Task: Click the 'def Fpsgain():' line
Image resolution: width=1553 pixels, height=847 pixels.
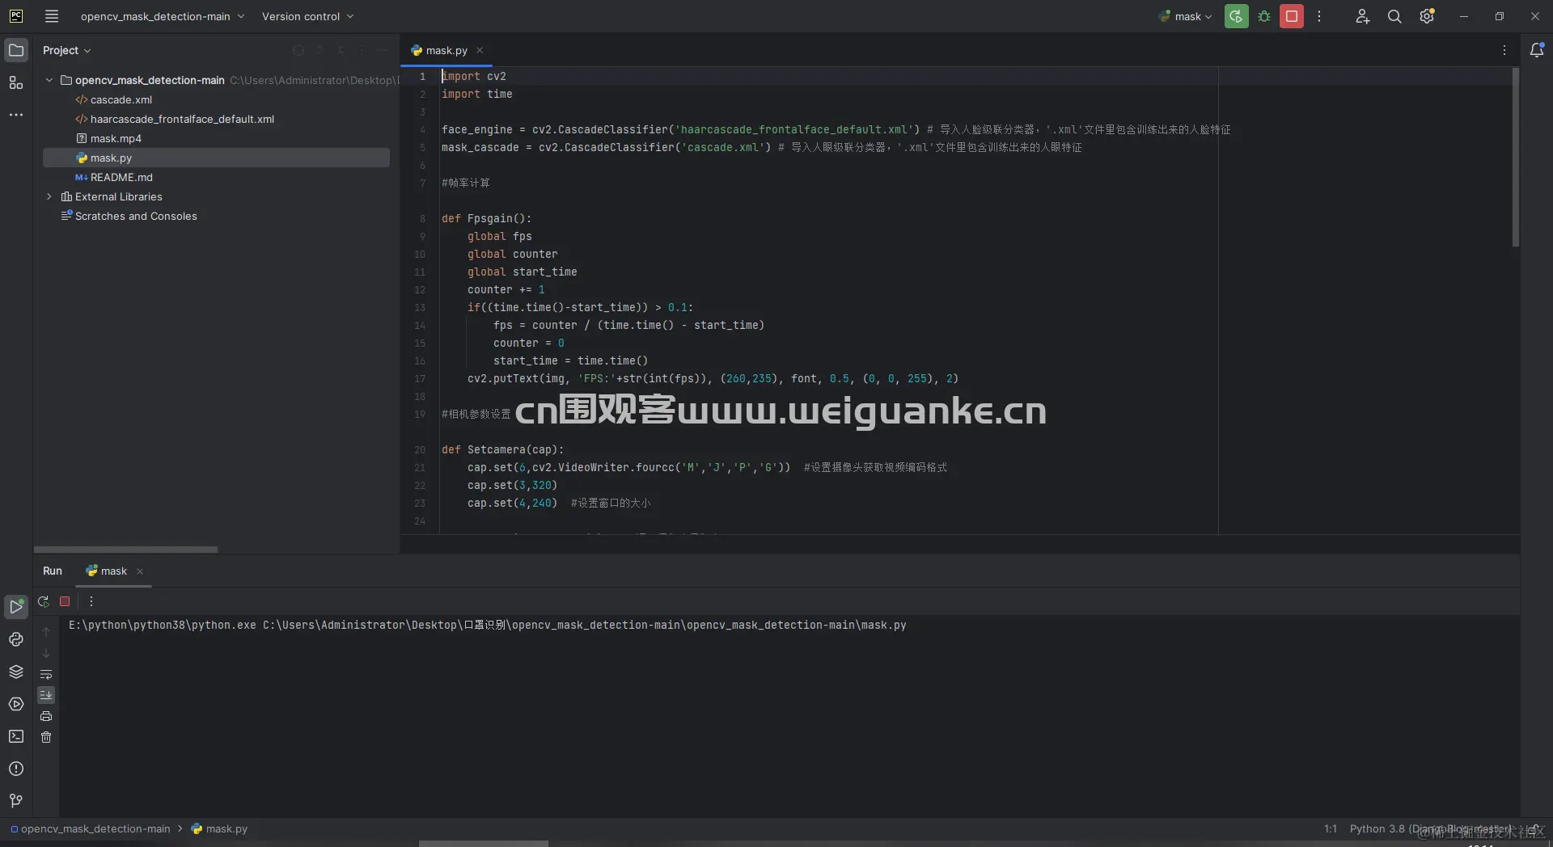Action: pos(486,218)
